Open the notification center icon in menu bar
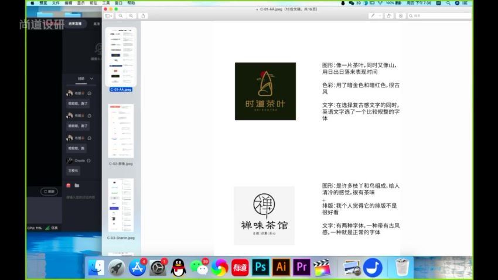 click(465, 3)
